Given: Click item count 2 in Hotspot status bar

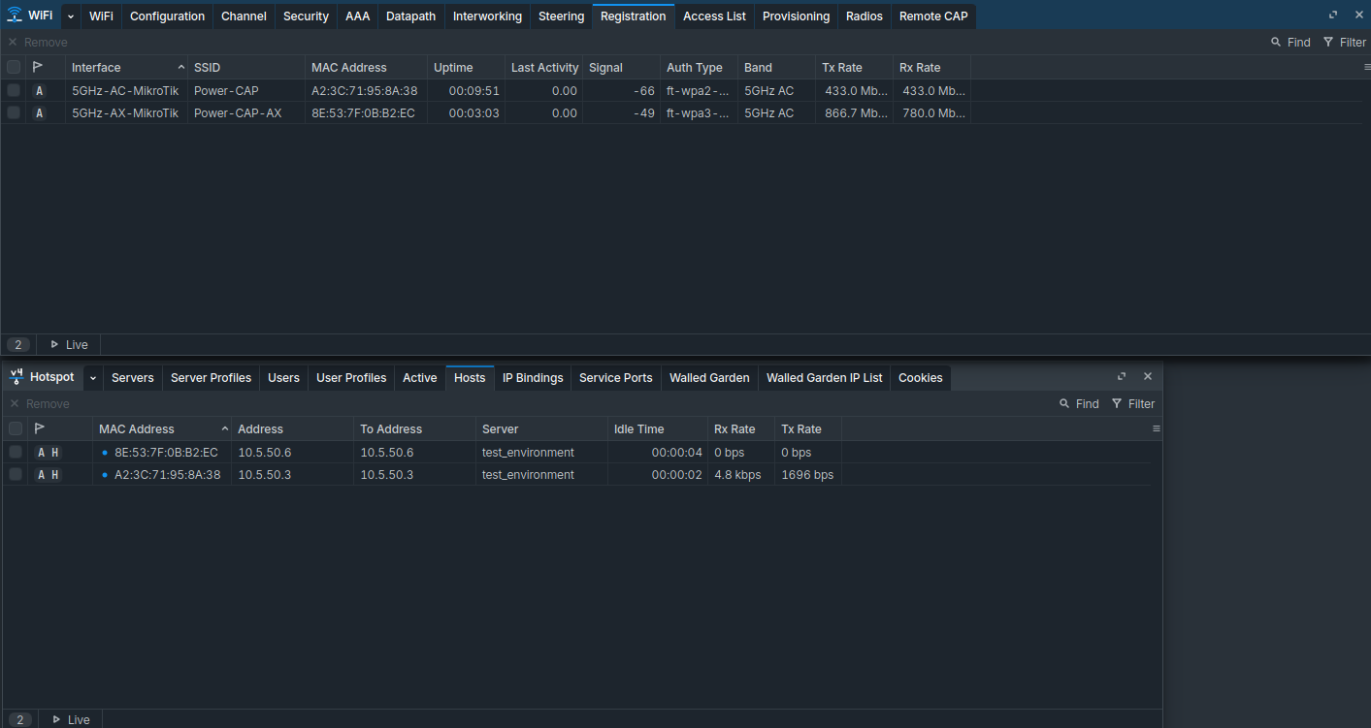Looking at the screenshot, I should [x=19, y=719].
